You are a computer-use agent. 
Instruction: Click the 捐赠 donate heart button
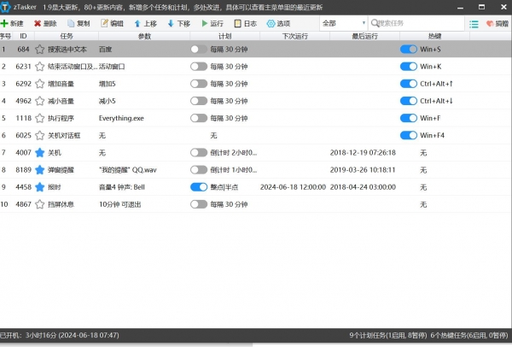(497, 24)
